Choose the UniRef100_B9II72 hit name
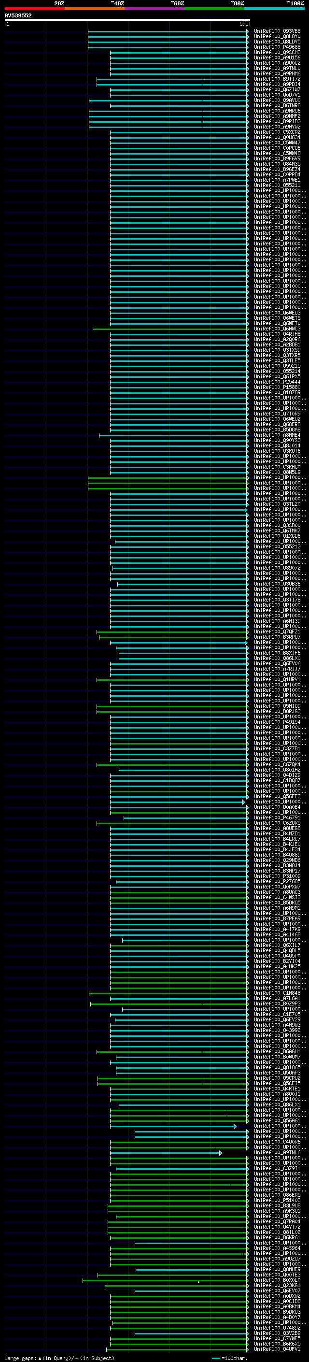 [x=277, y=79]
